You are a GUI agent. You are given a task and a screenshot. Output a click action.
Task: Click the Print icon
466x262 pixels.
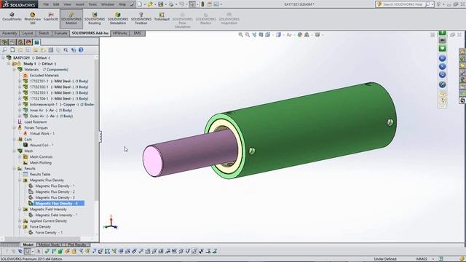(x=171, y=4)
